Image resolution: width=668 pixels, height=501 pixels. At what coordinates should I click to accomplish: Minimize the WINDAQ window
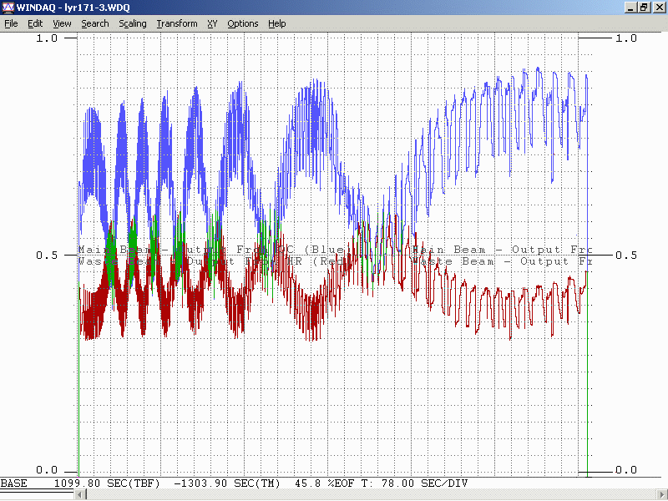click(630, 8)
